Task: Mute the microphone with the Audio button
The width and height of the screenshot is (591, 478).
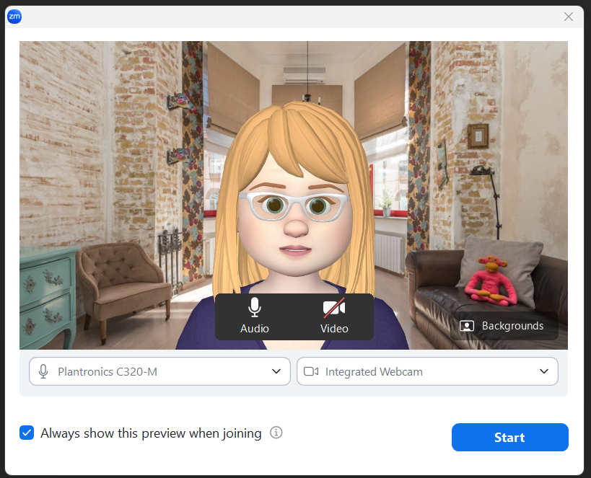Action: [x=255, y=316]
